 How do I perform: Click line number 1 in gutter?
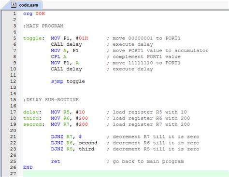[14, 14]
